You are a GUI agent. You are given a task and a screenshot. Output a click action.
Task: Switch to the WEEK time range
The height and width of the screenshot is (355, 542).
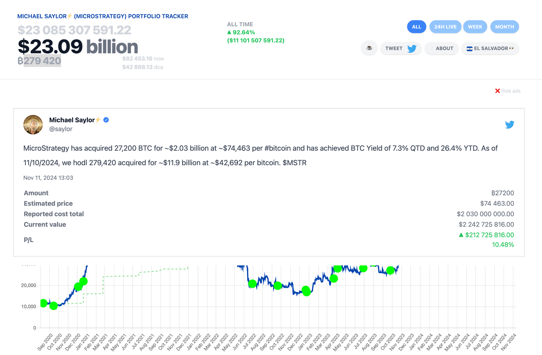tap(475, 27)
